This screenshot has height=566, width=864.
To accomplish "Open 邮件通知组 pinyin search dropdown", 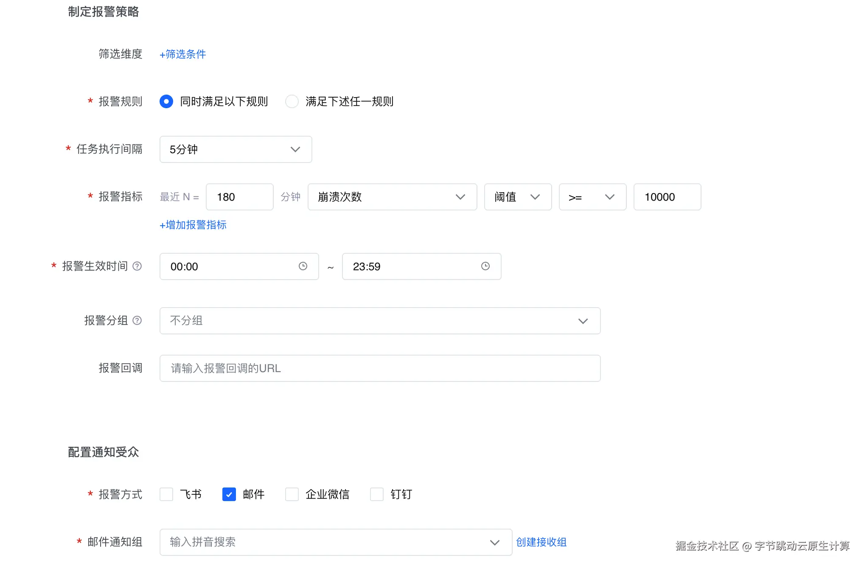I will click(335, 542).
